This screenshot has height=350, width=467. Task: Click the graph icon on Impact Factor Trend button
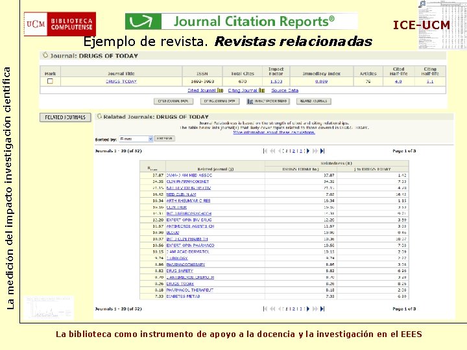(250, 102)
